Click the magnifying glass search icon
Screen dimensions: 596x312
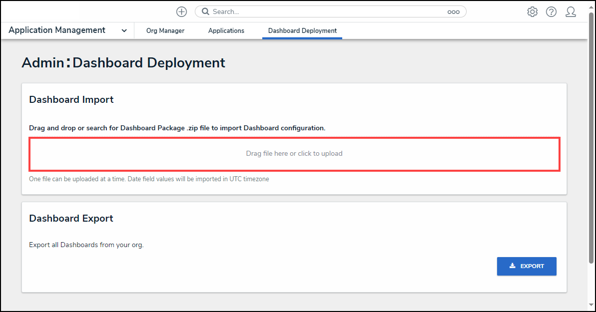point(205,12)
